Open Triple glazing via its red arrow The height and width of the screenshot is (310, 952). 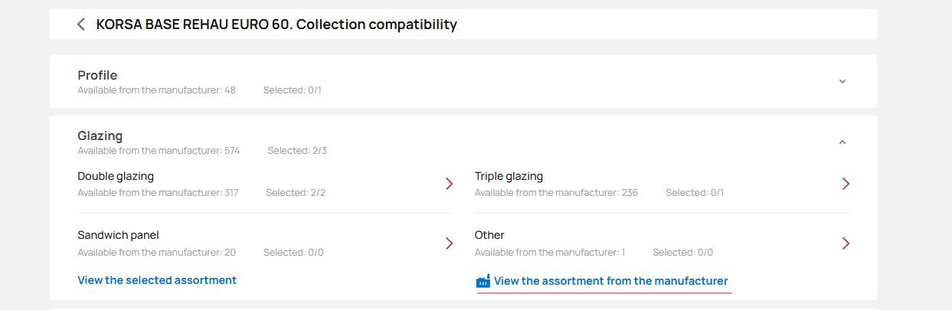[x=846, y=184]
